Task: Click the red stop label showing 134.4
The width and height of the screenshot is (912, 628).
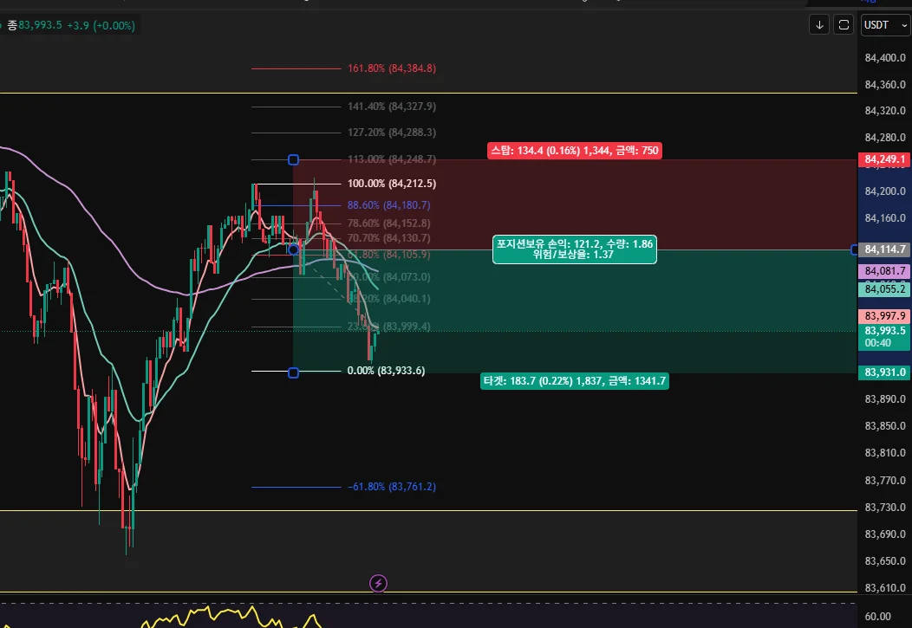Action: pos(575,151)
